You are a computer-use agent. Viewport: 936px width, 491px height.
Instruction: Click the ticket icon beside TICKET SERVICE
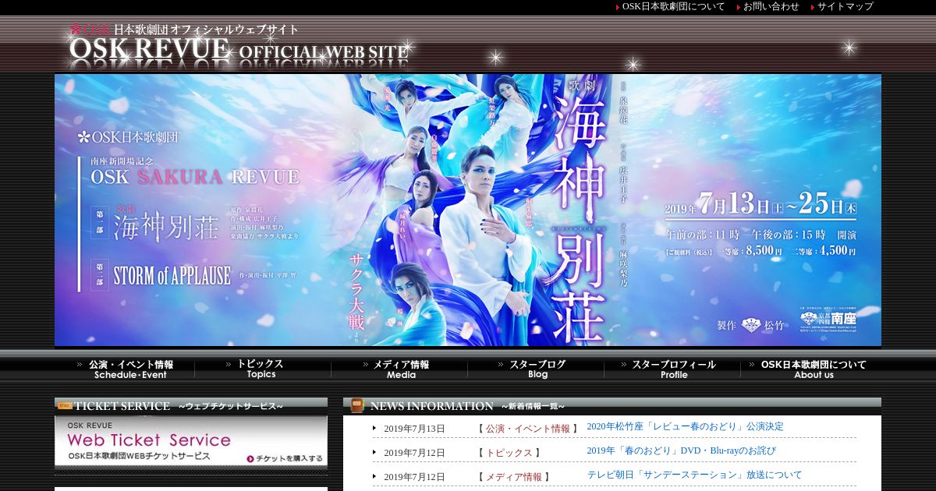[65, 405]
